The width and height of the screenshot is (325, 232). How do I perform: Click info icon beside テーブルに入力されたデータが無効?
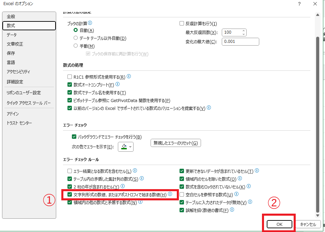(x=250, y=202)
